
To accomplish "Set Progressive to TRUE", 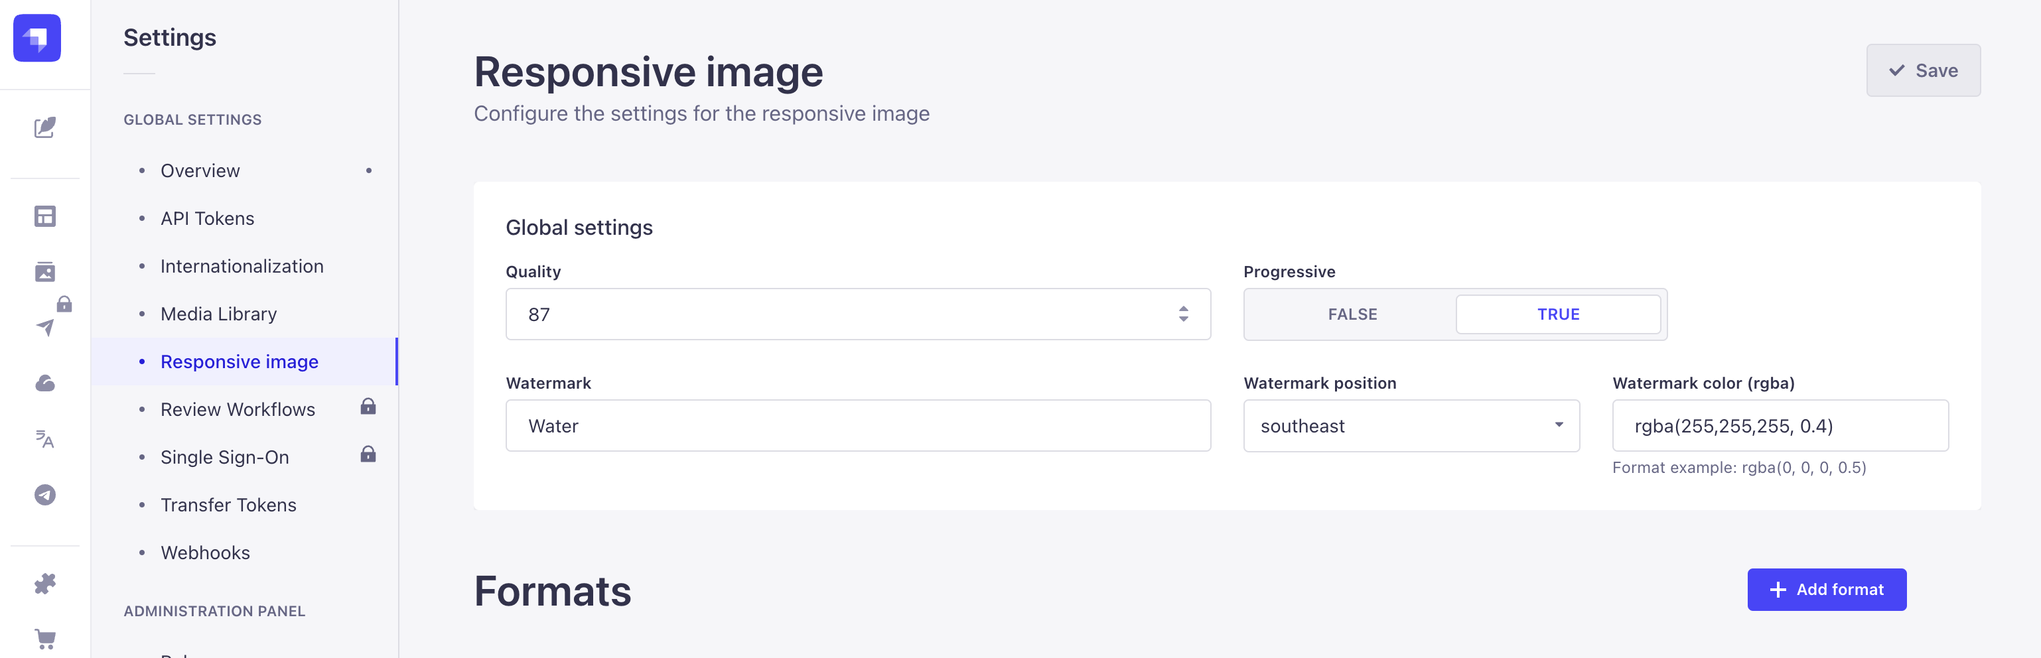I will point(1558,314).
